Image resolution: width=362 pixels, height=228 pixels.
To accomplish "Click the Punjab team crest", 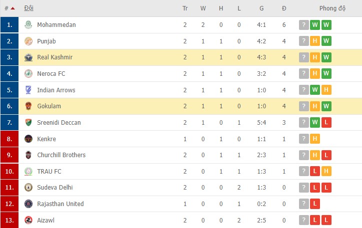I will pyautogui.click(x=28, y=41).
